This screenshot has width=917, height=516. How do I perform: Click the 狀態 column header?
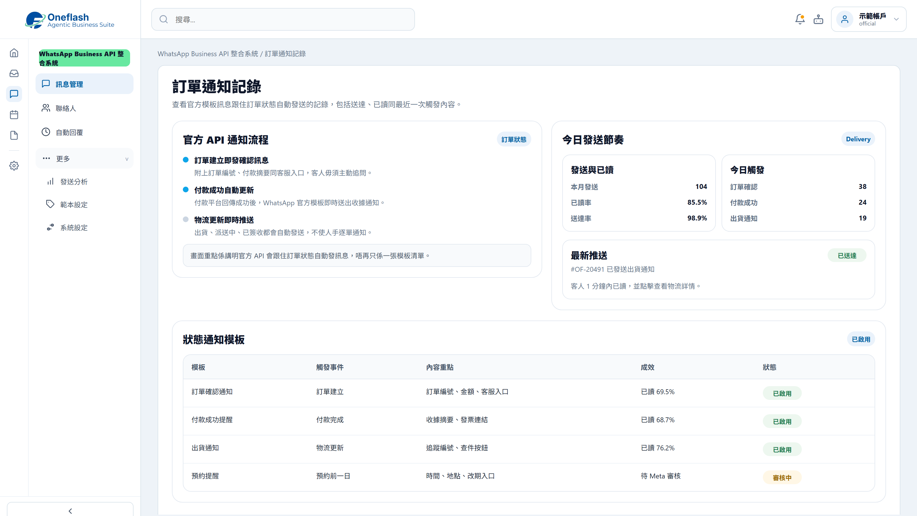(769, 367)
